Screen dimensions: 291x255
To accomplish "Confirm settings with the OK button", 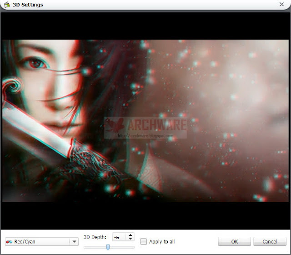I will (235, 241).
